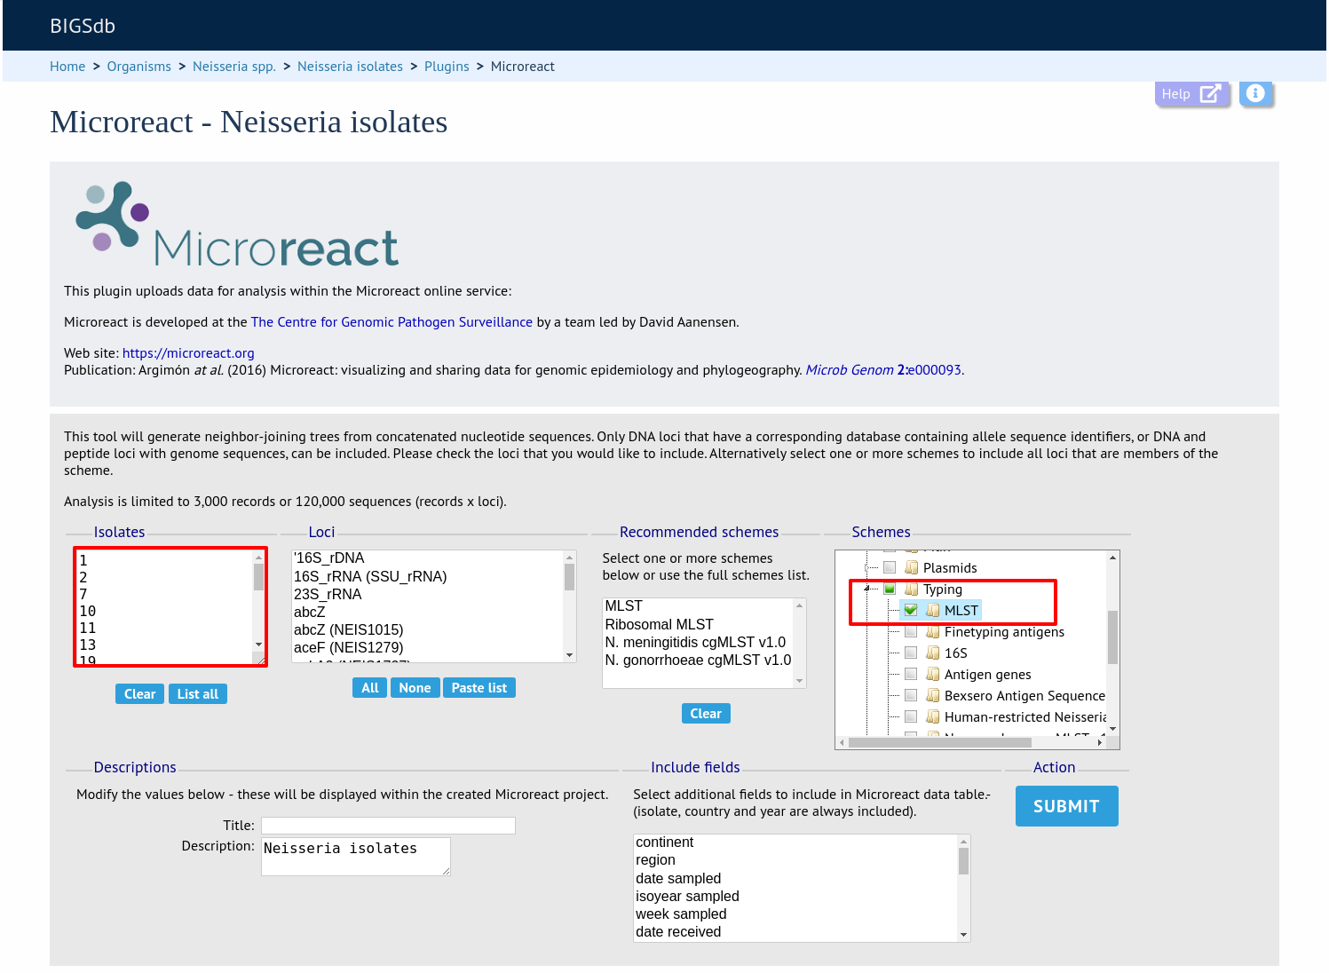This screenshot has width=1329, height=973.
Task: Click the None loci button
Action: 415,688
